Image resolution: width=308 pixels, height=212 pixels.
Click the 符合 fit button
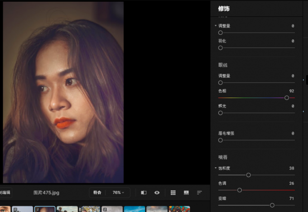[97, 193]
